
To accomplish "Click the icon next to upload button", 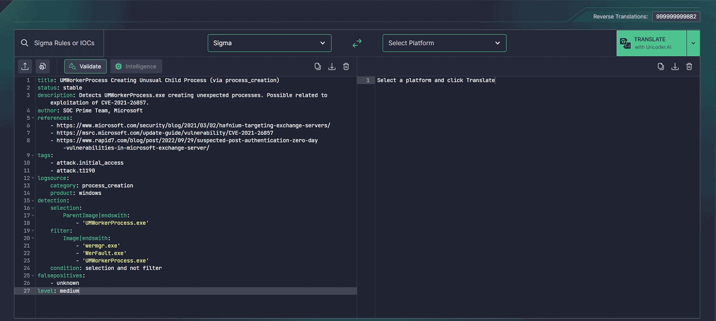I will pos(43,66).
